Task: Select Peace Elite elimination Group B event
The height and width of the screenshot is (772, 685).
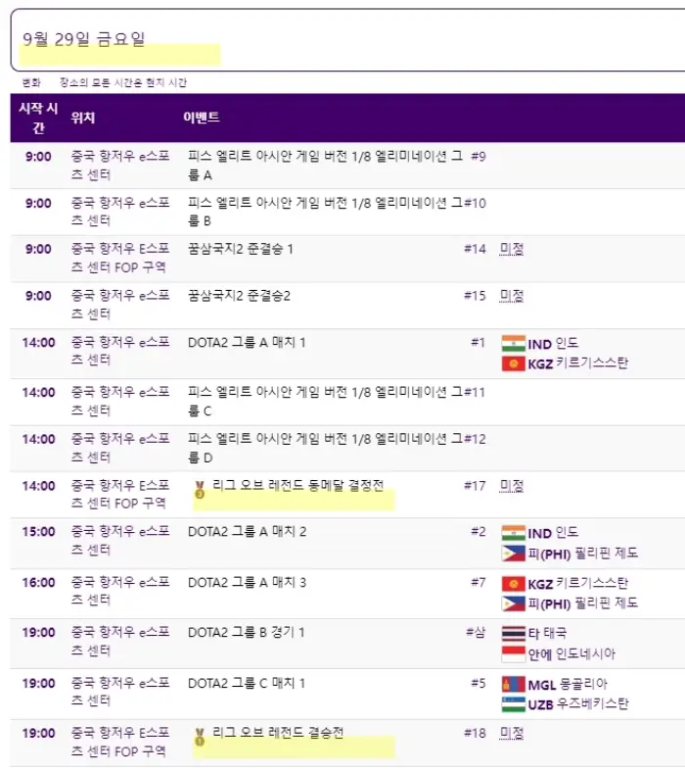Action: pos(325,212)
